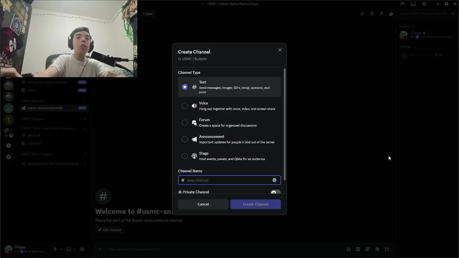
Task: Add channel to USMC | Bulletin category
Action: pyautogui.click(x=85, y=101)
